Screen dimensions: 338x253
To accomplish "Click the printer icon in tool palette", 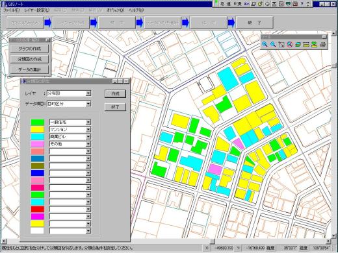I will point(323,44).
